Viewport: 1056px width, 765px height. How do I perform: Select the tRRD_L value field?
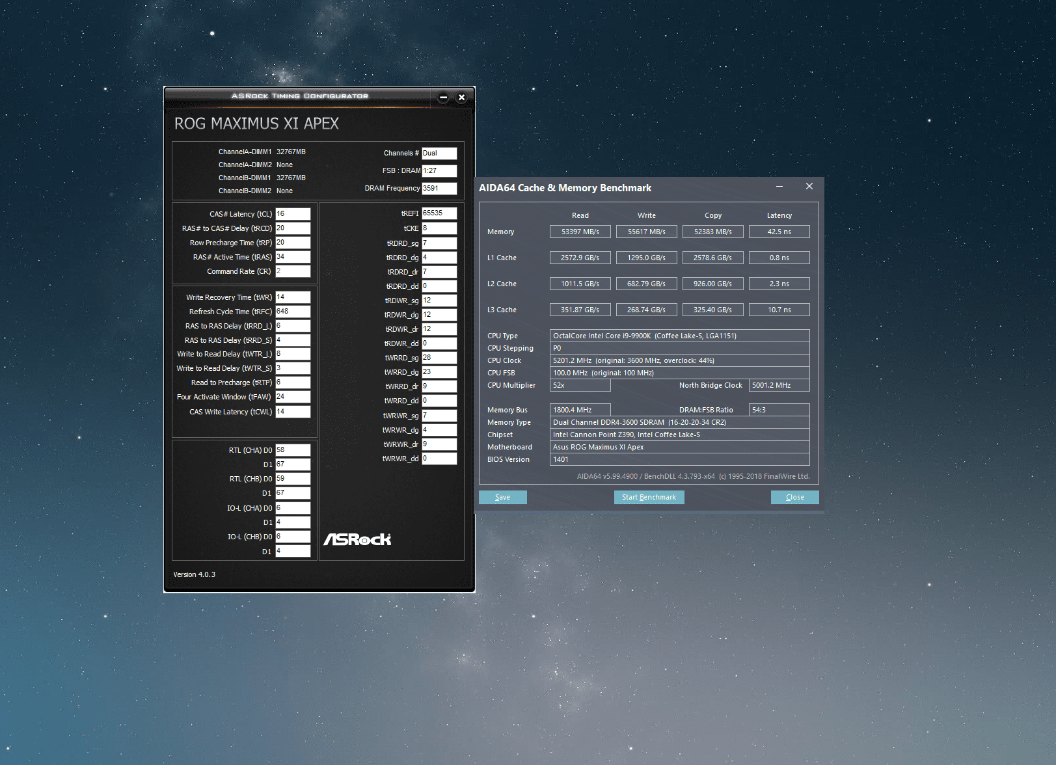(293, 326)
